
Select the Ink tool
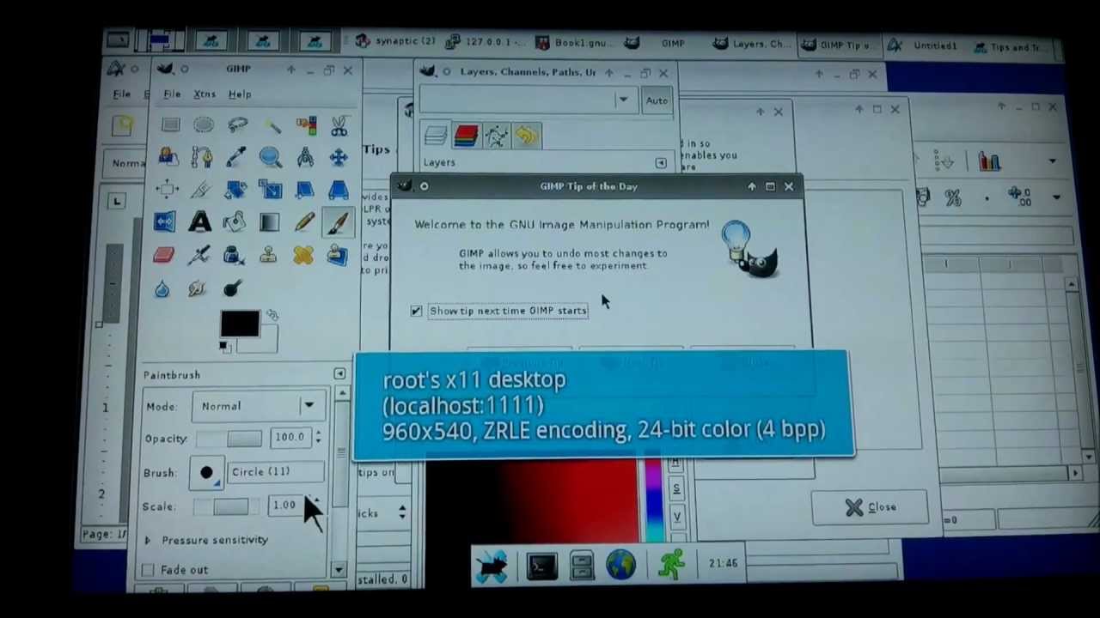pos(233,255)
